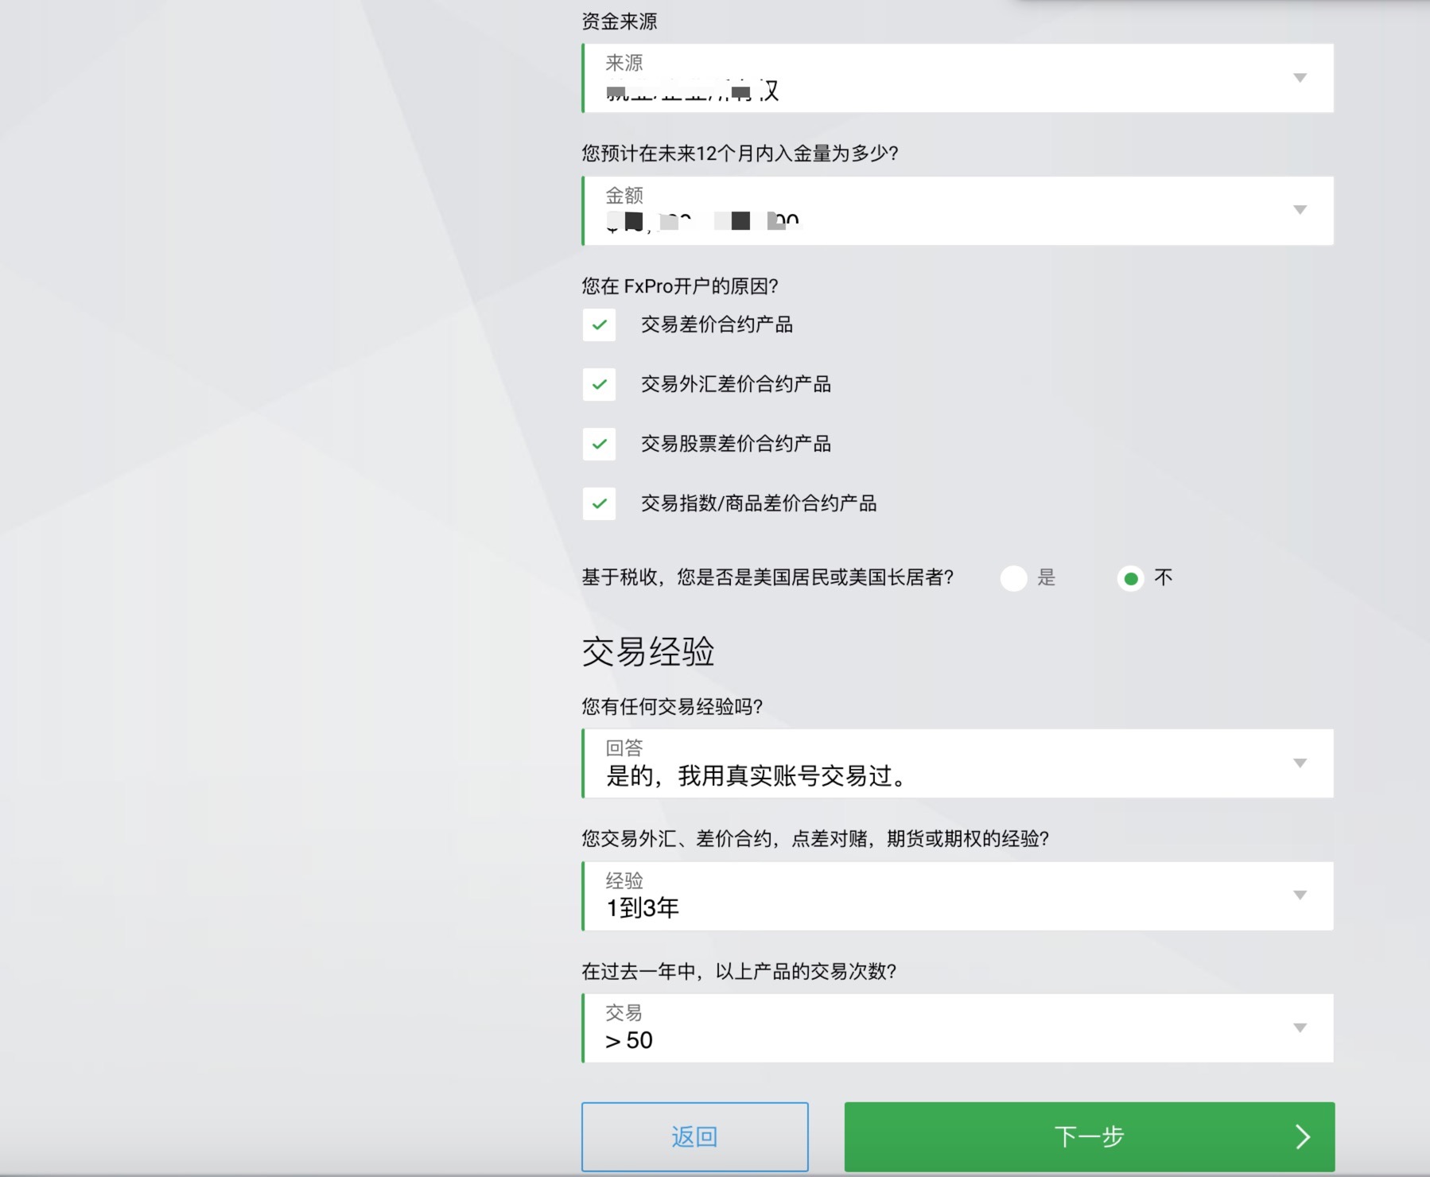Click the 交易股票差价合约产品 label text
The height and width of the screenshot is (1177, 1430).
coord(736,444)
